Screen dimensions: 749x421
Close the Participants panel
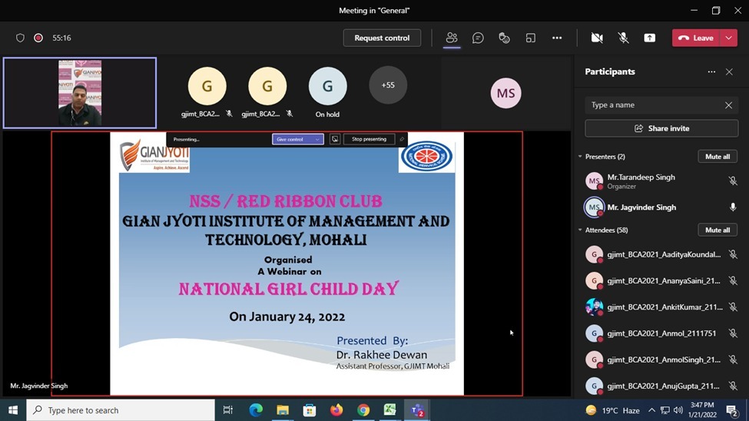point(729,71)
